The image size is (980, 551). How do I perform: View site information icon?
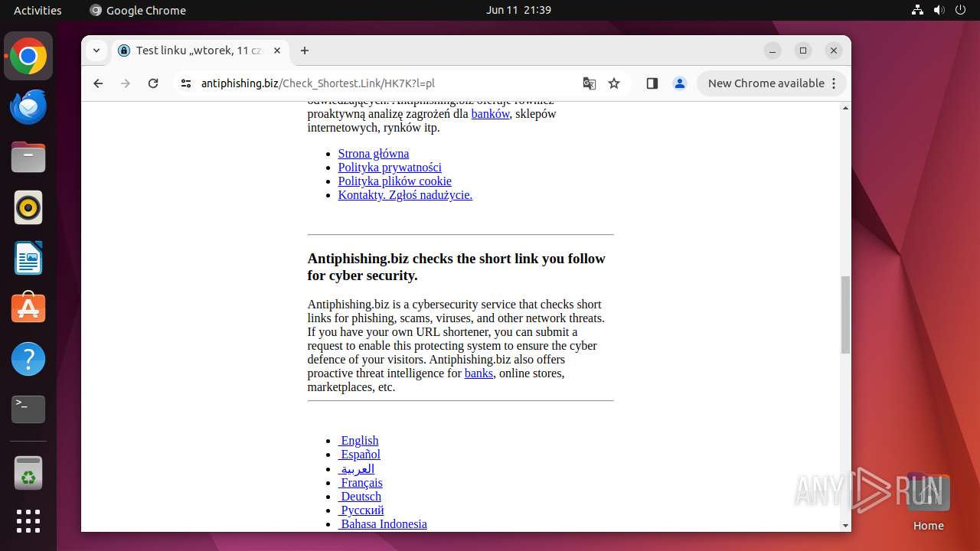point(185,83)
